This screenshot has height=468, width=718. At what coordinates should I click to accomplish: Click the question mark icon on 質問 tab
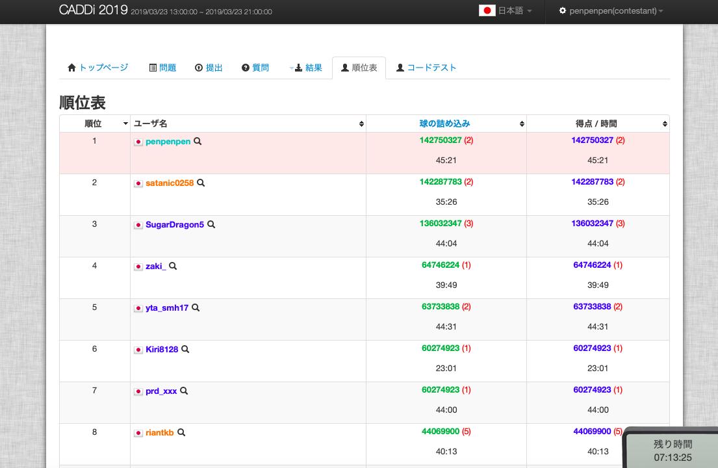(245, 67)
